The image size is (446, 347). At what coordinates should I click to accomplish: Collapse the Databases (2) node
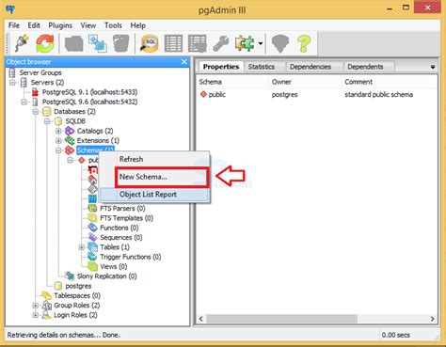click(36, 112)
